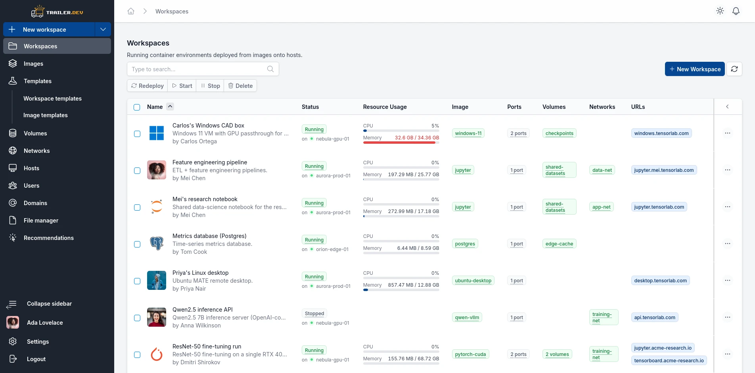This screenshot has width=755, height=373.
Task: Click the search magnifier icon
Action: (x=270, y=69)
